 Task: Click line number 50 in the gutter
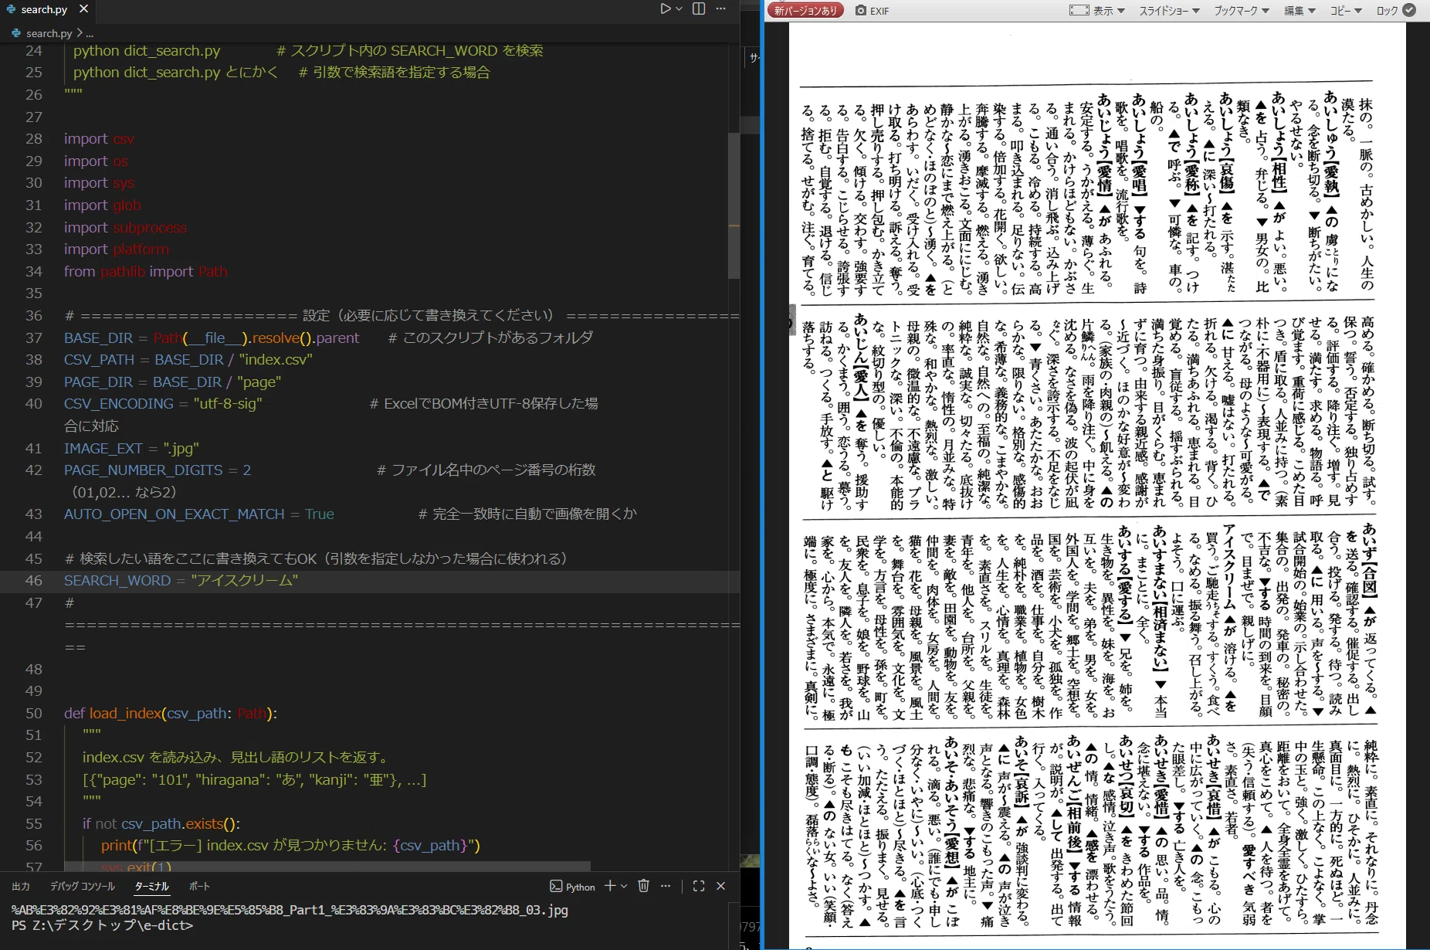[34, 713]
